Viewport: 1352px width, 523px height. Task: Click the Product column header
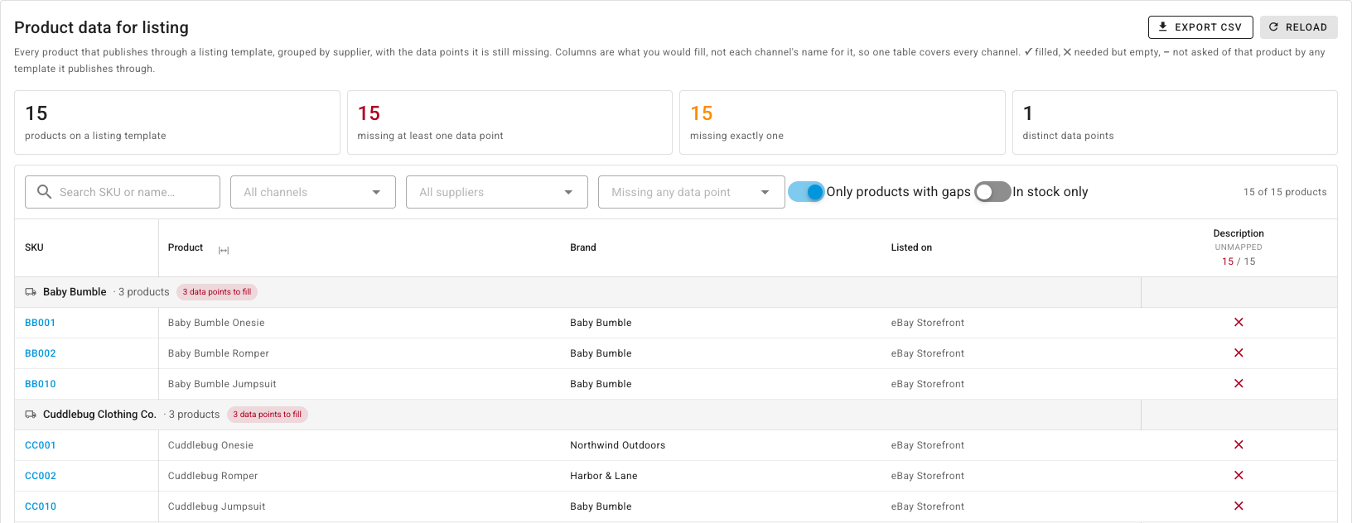(186, 247)
